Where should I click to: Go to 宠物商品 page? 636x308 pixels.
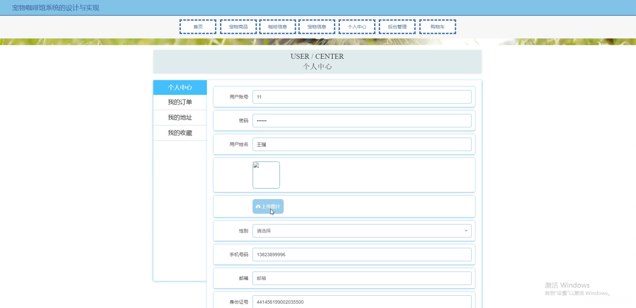coord(238,27)
